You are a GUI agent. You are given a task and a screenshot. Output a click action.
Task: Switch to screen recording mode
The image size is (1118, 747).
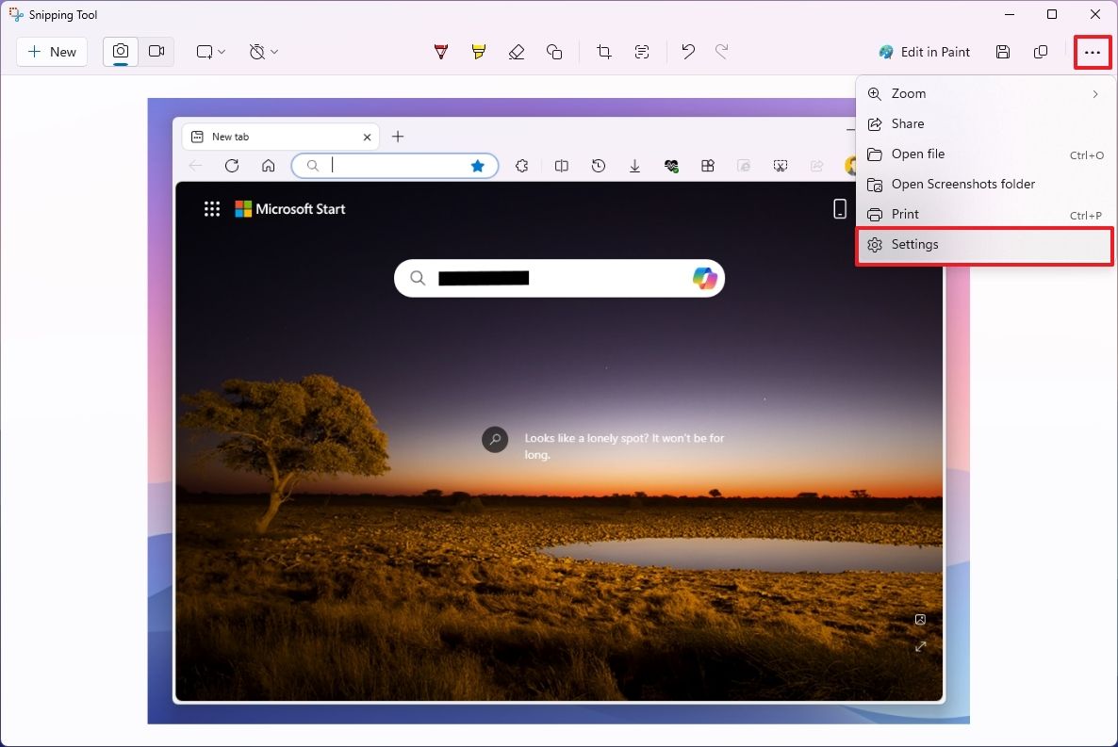pyautogui.click(x=156, y=52)
